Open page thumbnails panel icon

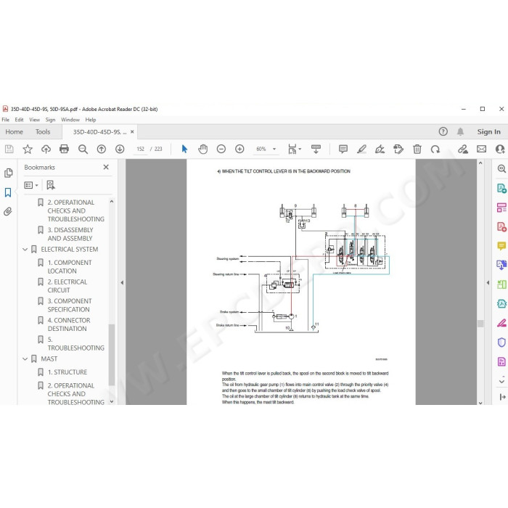pyautogui.click(x=9, y=173)
